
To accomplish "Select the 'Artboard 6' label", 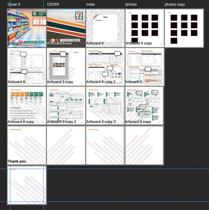I will pyautogui.click(x=16, y=82).
